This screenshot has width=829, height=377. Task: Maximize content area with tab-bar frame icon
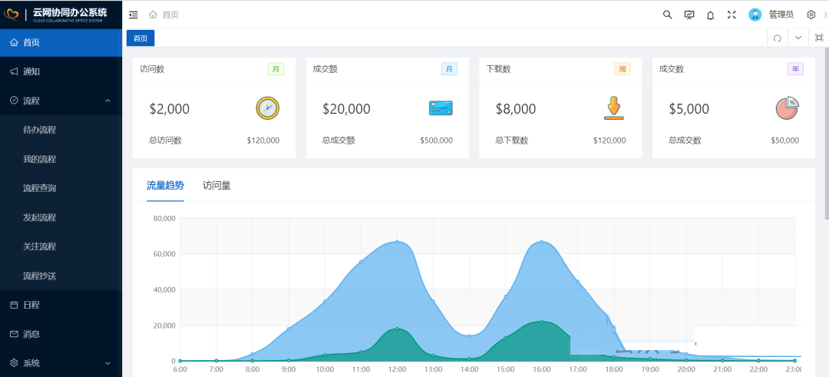(819, 38)
